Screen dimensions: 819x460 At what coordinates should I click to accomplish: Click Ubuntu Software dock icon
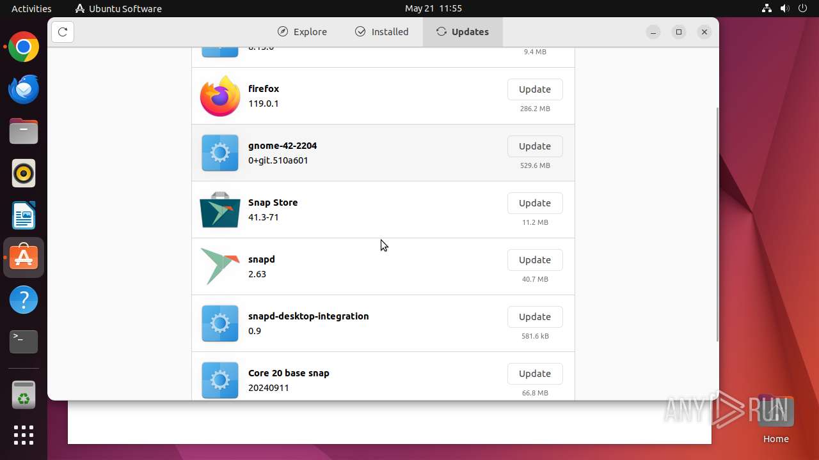[x=24, y=257]
